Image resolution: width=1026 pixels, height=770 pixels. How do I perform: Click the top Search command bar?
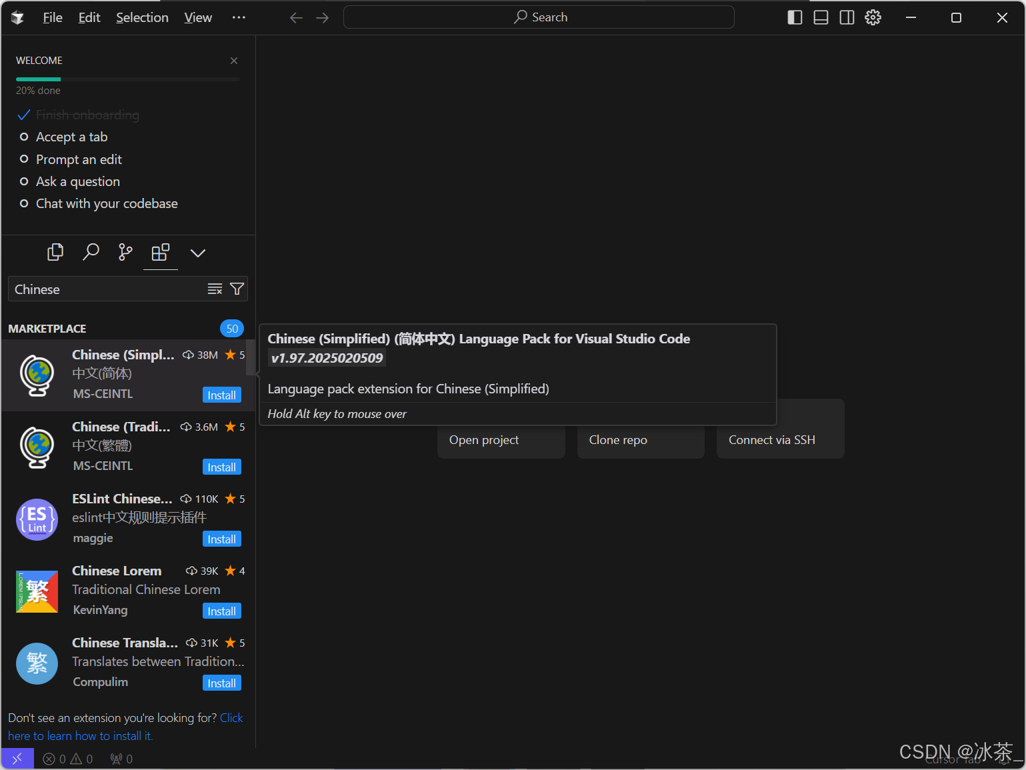(539, 17)
